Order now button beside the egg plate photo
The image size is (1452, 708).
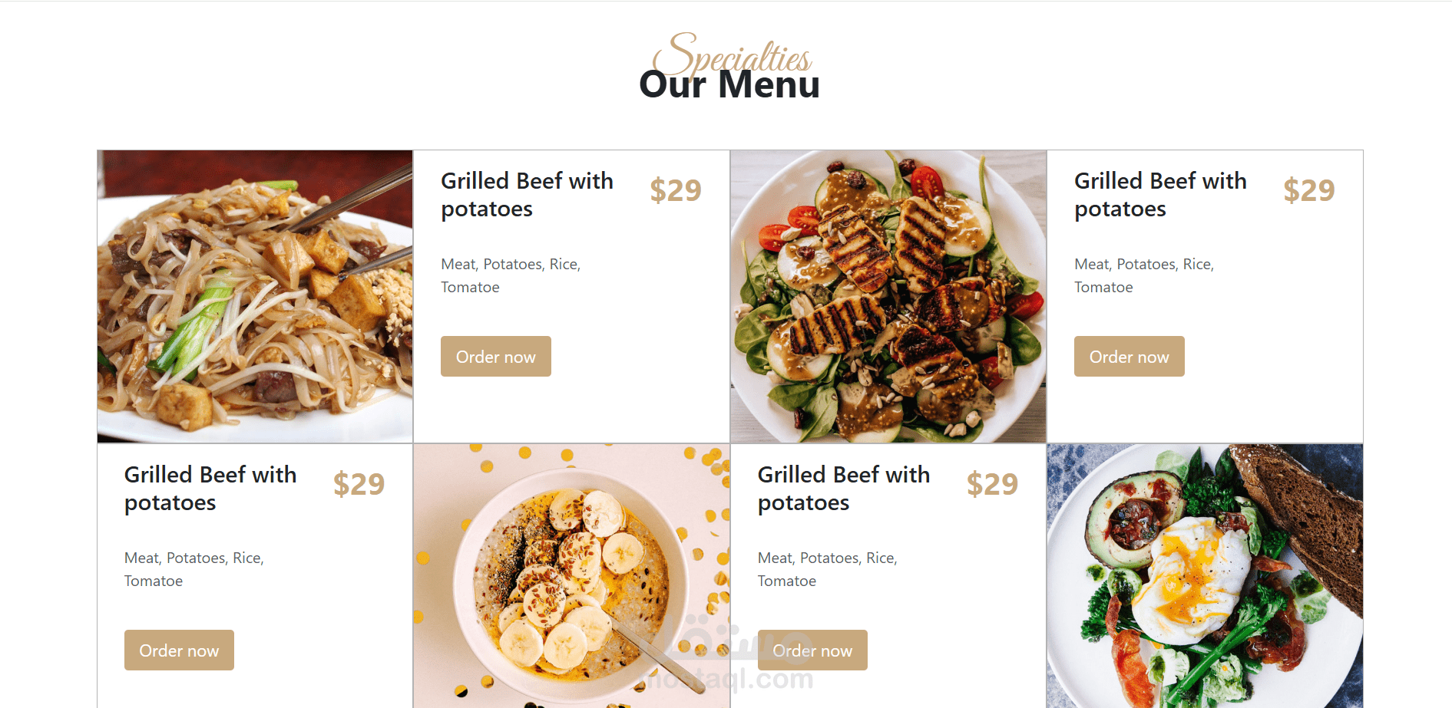[812, 650]
